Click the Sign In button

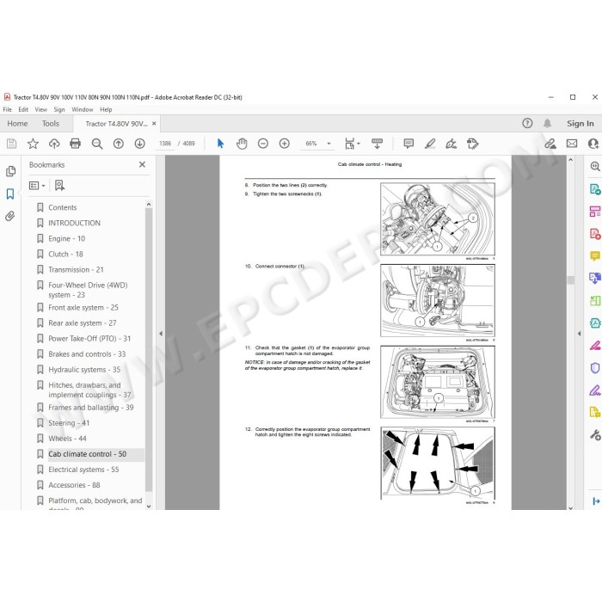(580, 124)
